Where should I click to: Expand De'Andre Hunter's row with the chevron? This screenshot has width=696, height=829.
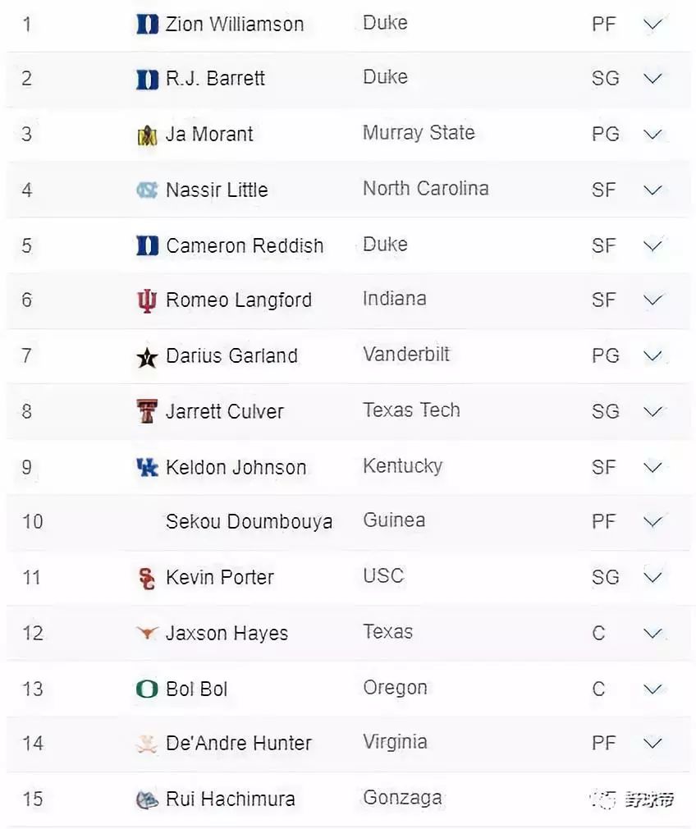(652, 744)
